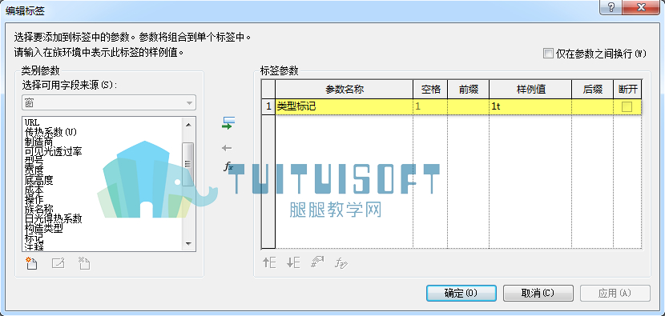The width and height of the screenshot is (665, 316).
Task: Click the add parameter to label arrow icon
Action: [x=228, y=123]
